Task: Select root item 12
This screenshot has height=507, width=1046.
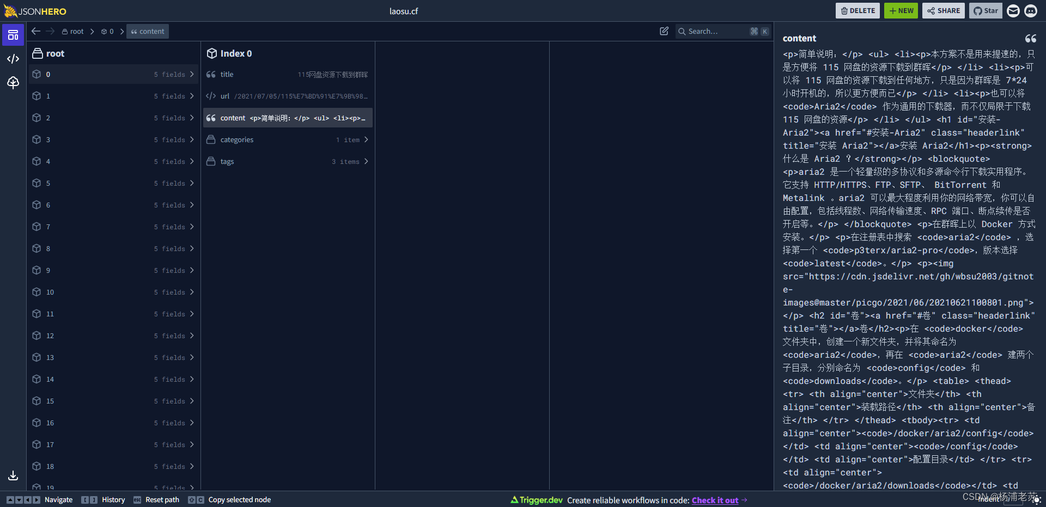Action: 113,335
